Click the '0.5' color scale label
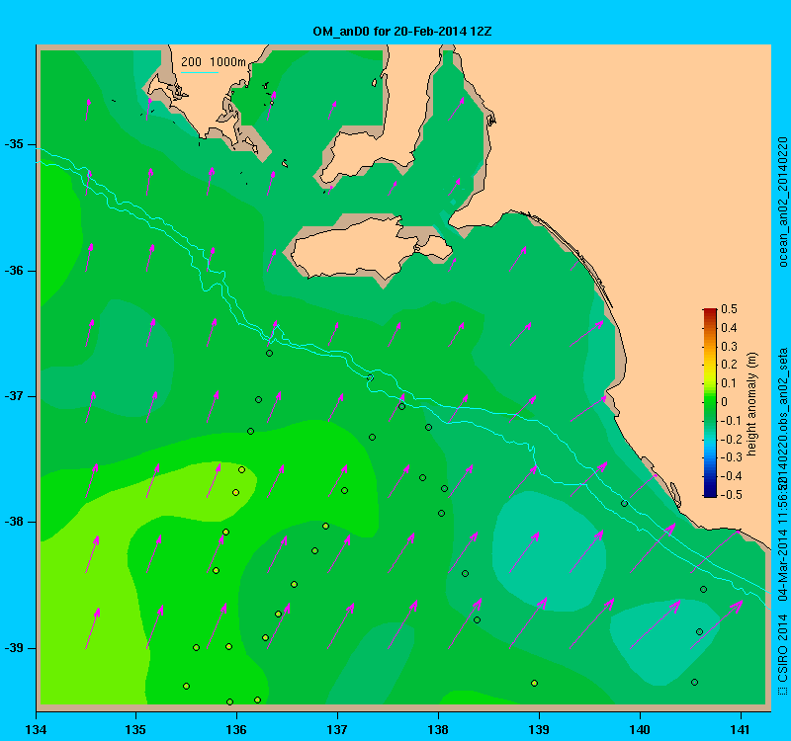This screenshot has width=791, height=741. coord(729,309)
